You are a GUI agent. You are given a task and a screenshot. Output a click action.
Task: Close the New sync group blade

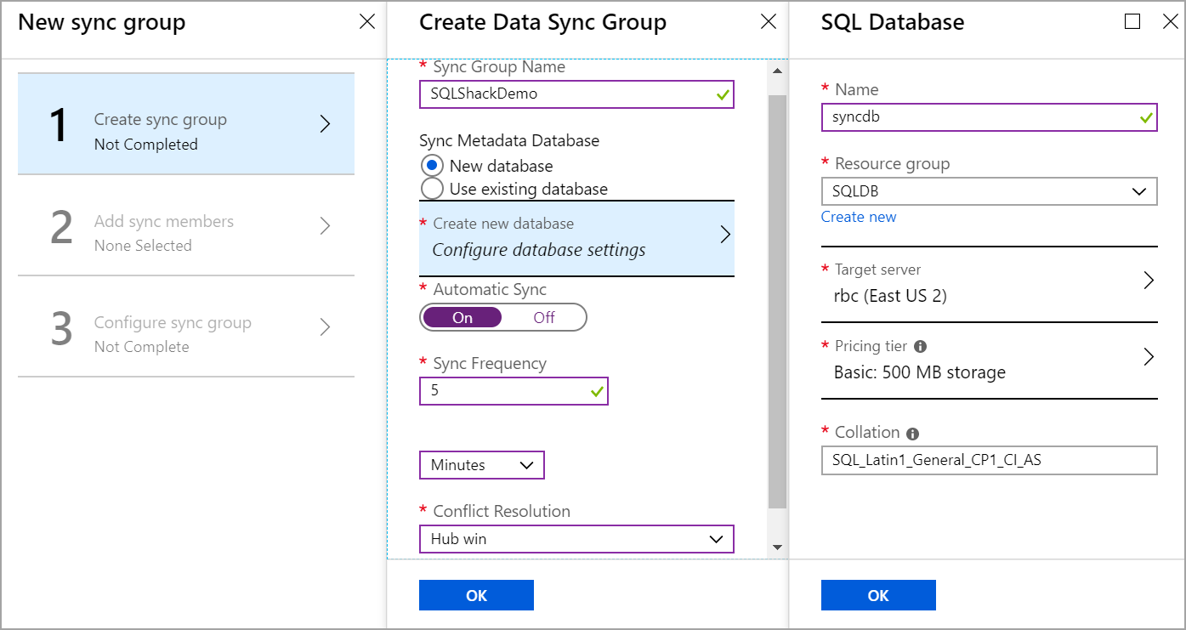(367, 22)
